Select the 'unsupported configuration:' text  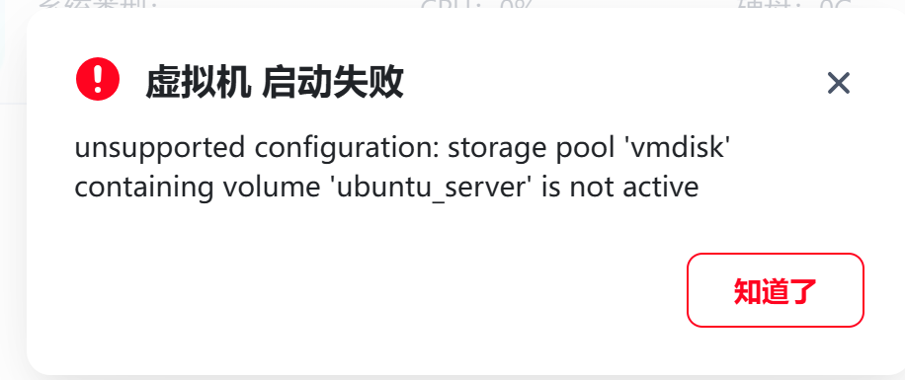[258, 148]
